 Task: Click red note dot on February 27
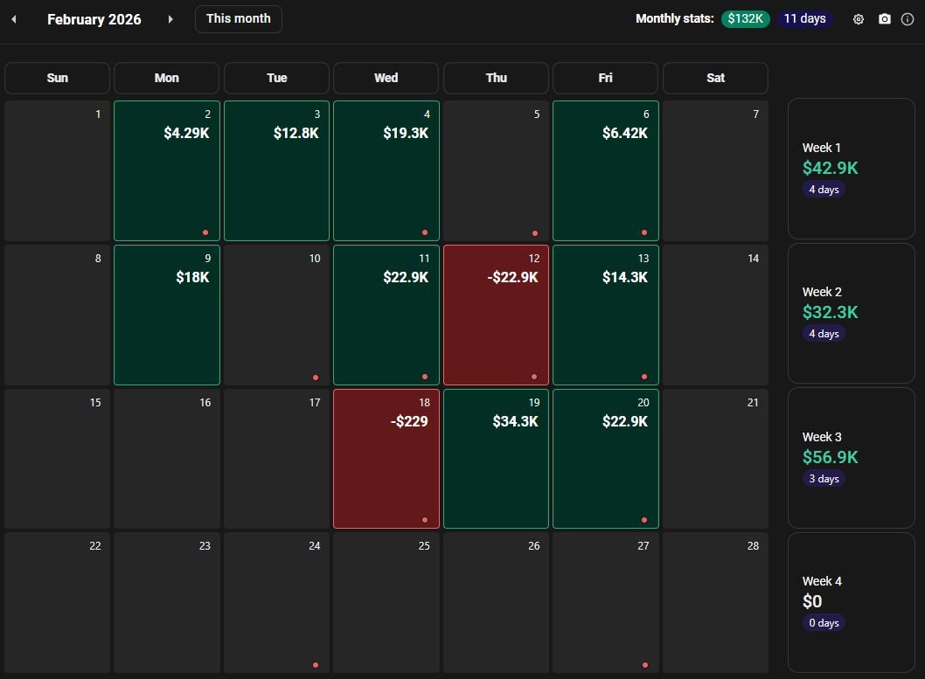click(x=644, y=665)
